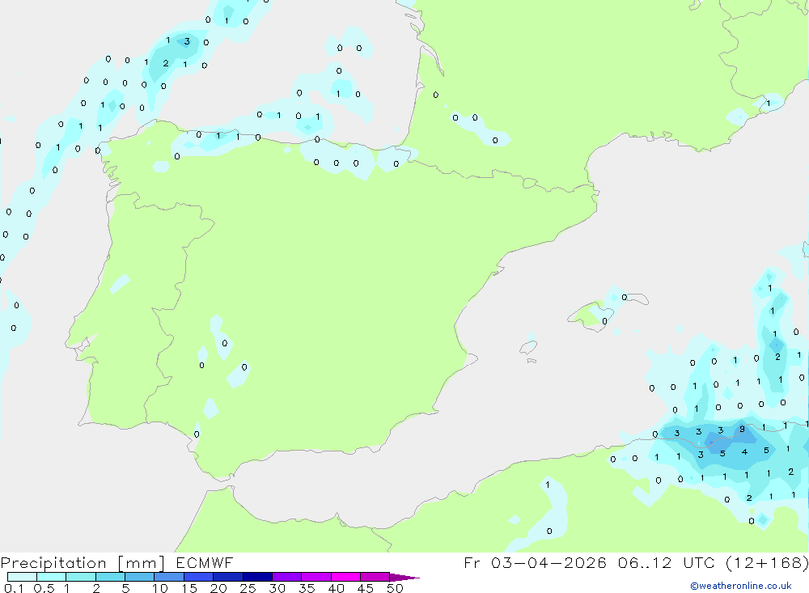Select the 40–45 mm magenta legend swatch

(x=345, y=577)
